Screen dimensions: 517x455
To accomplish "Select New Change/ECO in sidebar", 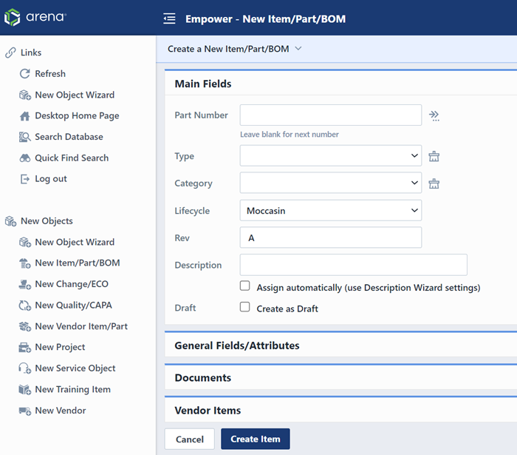I will coord(71,284).
